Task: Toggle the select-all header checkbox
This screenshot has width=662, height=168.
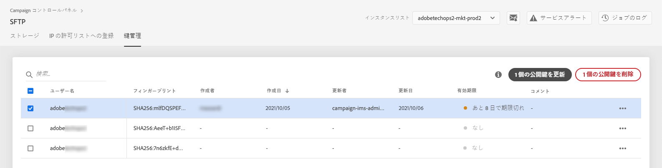Action: point(30,91)
